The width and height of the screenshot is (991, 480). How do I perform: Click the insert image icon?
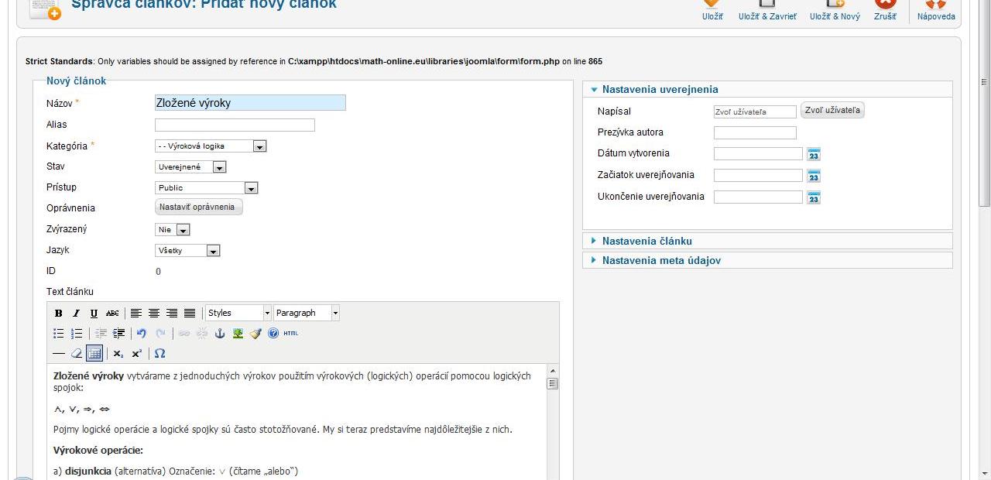238,334
